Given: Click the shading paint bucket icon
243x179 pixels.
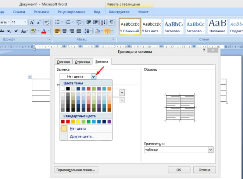Looking at the screenshot, I should (x=97, y=31).
